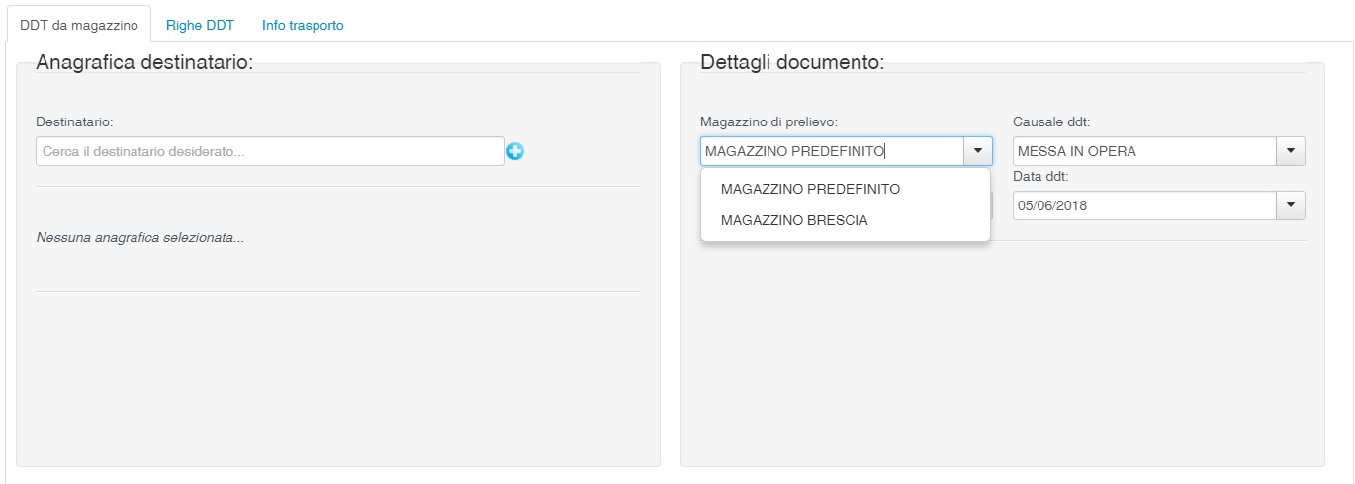
Task: Collapse the Magazzino di prelievo dropdown arrow
Action: click(977, 151)
